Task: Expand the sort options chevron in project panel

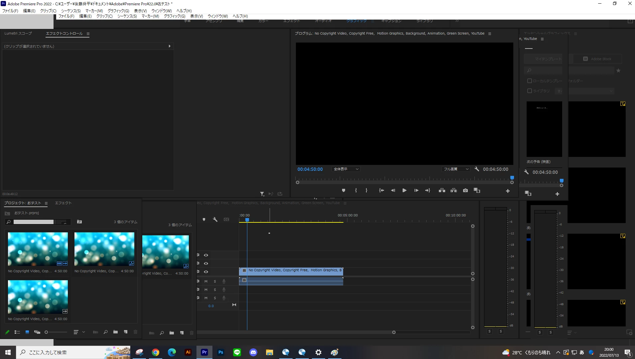Action: pyautogui.click(x=84, y=332)
